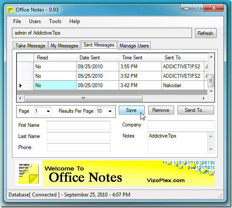
Task: Click the yellow sticky note logo
Action: point(29,173)
